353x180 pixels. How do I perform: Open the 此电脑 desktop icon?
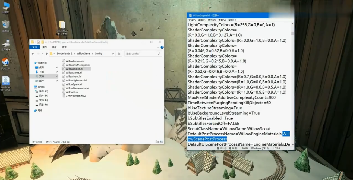6,8
